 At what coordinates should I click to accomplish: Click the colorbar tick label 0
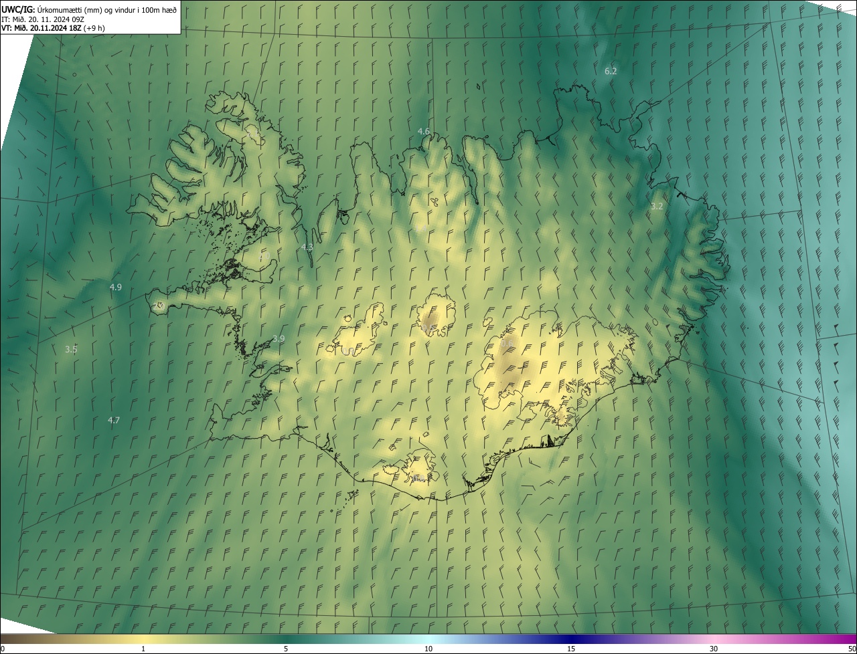pos(3,649)
